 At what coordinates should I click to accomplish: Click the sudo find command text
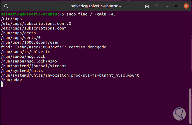click(x=91, y=14)
